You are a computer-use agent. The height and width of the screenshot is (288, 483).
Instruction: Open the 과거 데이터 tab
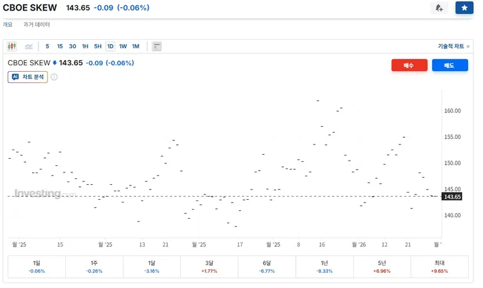click(x=37, y=24)
